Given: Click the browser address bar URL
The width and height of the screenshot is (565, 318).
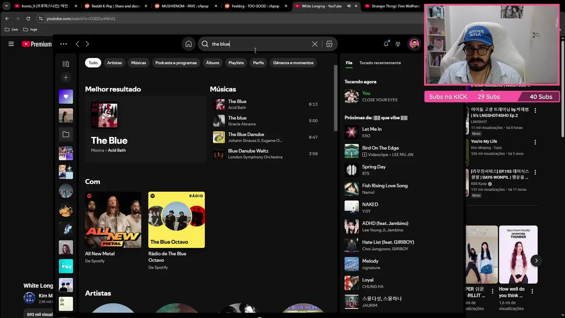Looking at the screenshot, I should pos(81,19).
